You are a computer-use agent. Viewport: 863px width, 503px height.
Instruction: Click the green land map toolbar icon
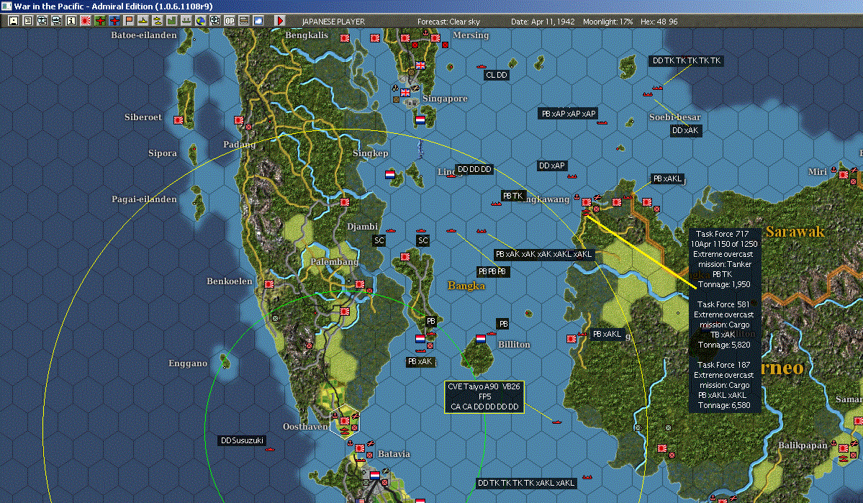pyautogui.click(x=172, y=21)
